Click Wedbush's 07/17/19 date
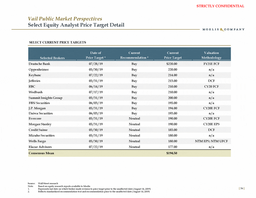The height and width of the screenshot is (198, 256). point(96,92)
